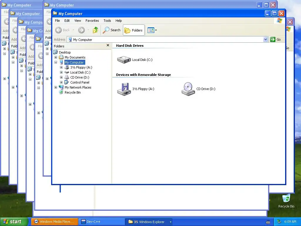
Task: Click the Windows flag logo in menu bar
Action: [279, 21]
